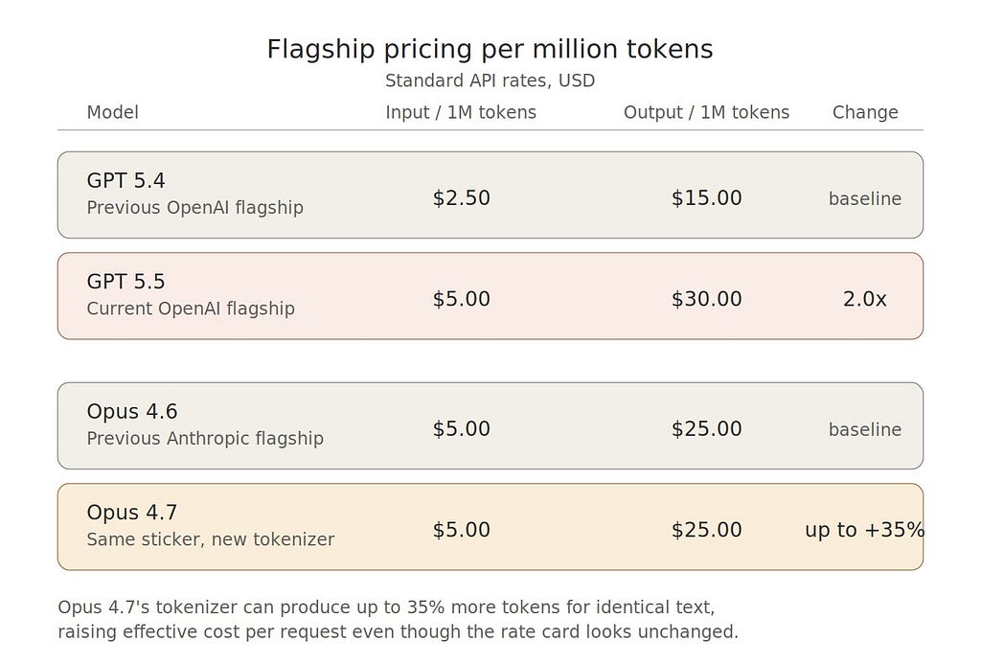Click the $2.50 input price

coord(461,197)
